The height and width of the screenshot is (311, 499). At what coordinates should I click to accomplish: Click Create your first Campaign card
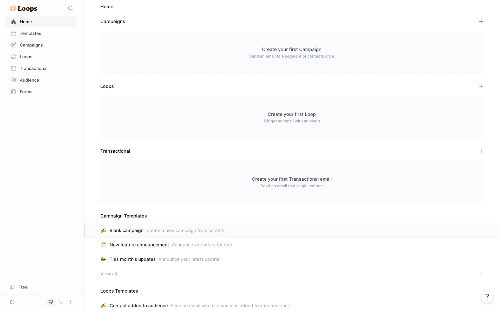(291, 53)
